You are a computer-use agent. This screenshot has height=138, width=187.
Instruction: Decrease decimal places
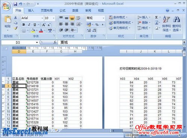click(94, 30)
